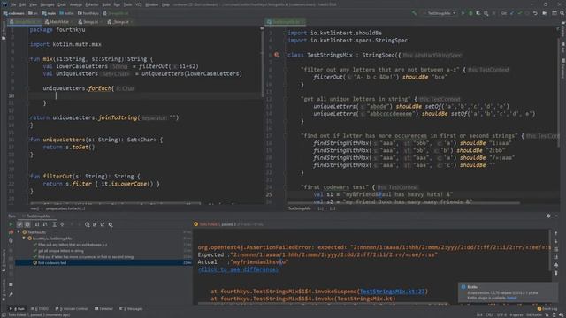Hide the Run tool window
The image size is (566, 318).
556,216
